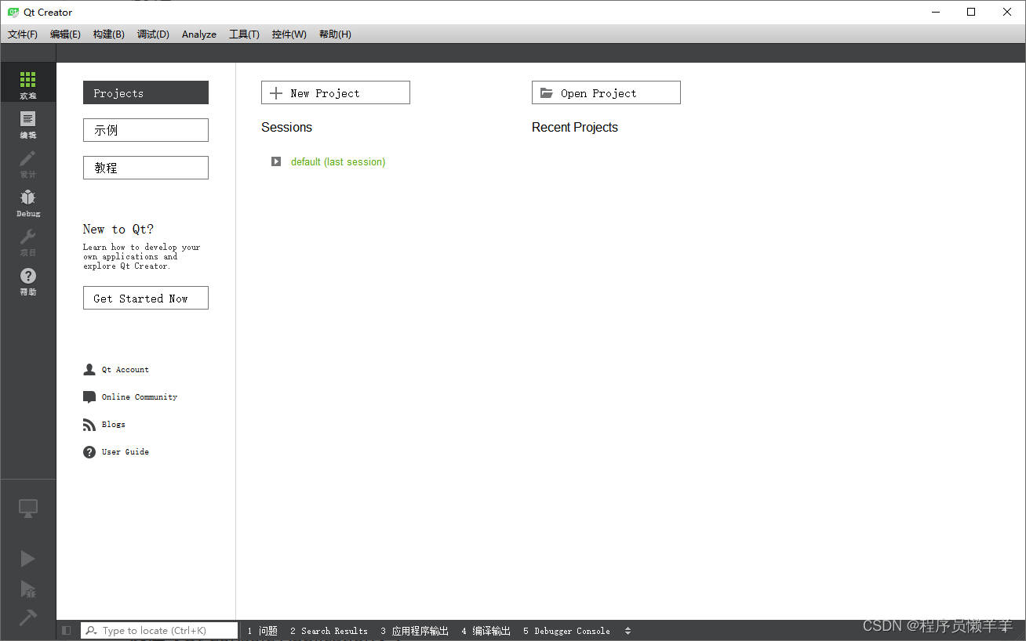The width and height of the screenshot is (1026, 641).
Task: Select the 示例 examples button
Action: tap(146, 130)
